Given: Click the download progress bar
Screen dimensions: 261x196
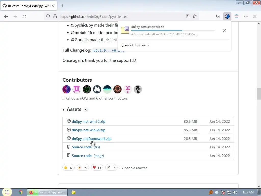Looking at the screenshot, I should point(173,30).
